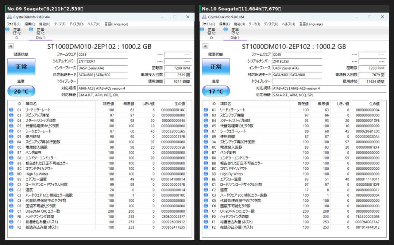Click power-on count value 7679 回
The image size is (394, 245).
[372, 75]
